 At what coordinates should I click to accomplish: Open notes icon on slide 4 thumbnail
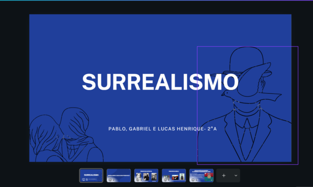coord(165,180)
